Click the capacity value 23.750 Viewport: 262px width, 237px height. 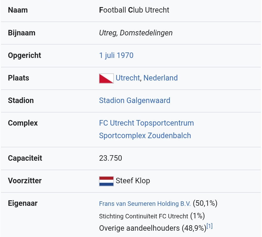(110, 158)
